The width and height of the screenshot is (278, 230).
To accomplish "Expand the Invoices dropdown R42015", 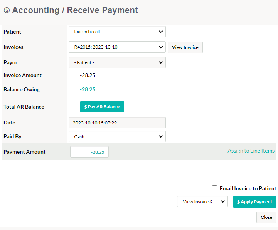I will point(117,47).
